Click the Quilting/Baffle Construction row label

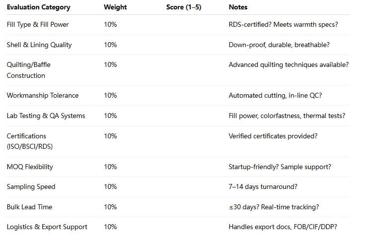click(28, 70)
